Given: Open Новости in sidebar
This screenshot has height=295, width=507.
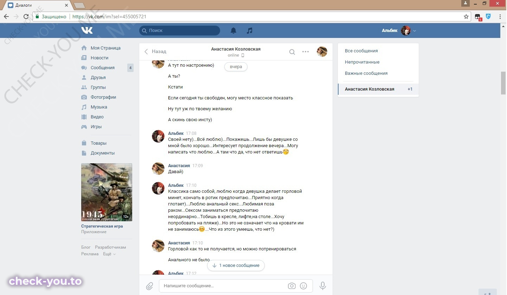Looking at the screenshot, I should click(100, 58).
